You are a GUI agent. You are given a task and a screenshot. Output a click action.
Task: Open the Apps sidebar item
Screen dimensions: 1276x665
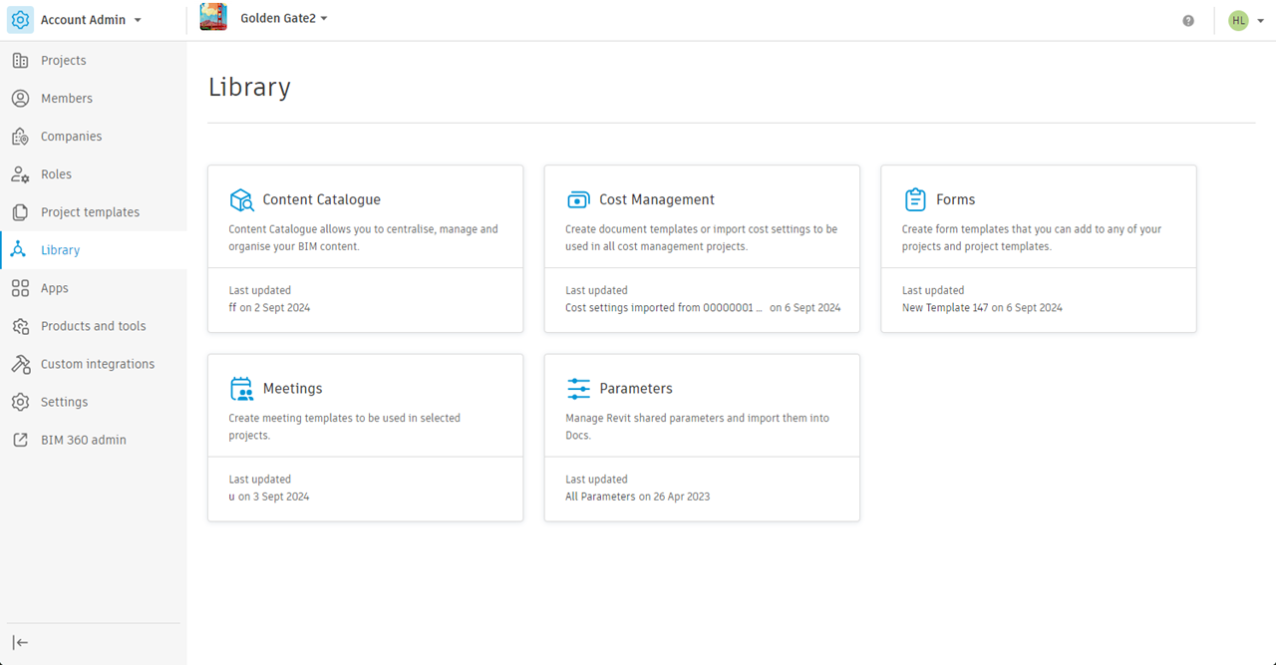55,288
